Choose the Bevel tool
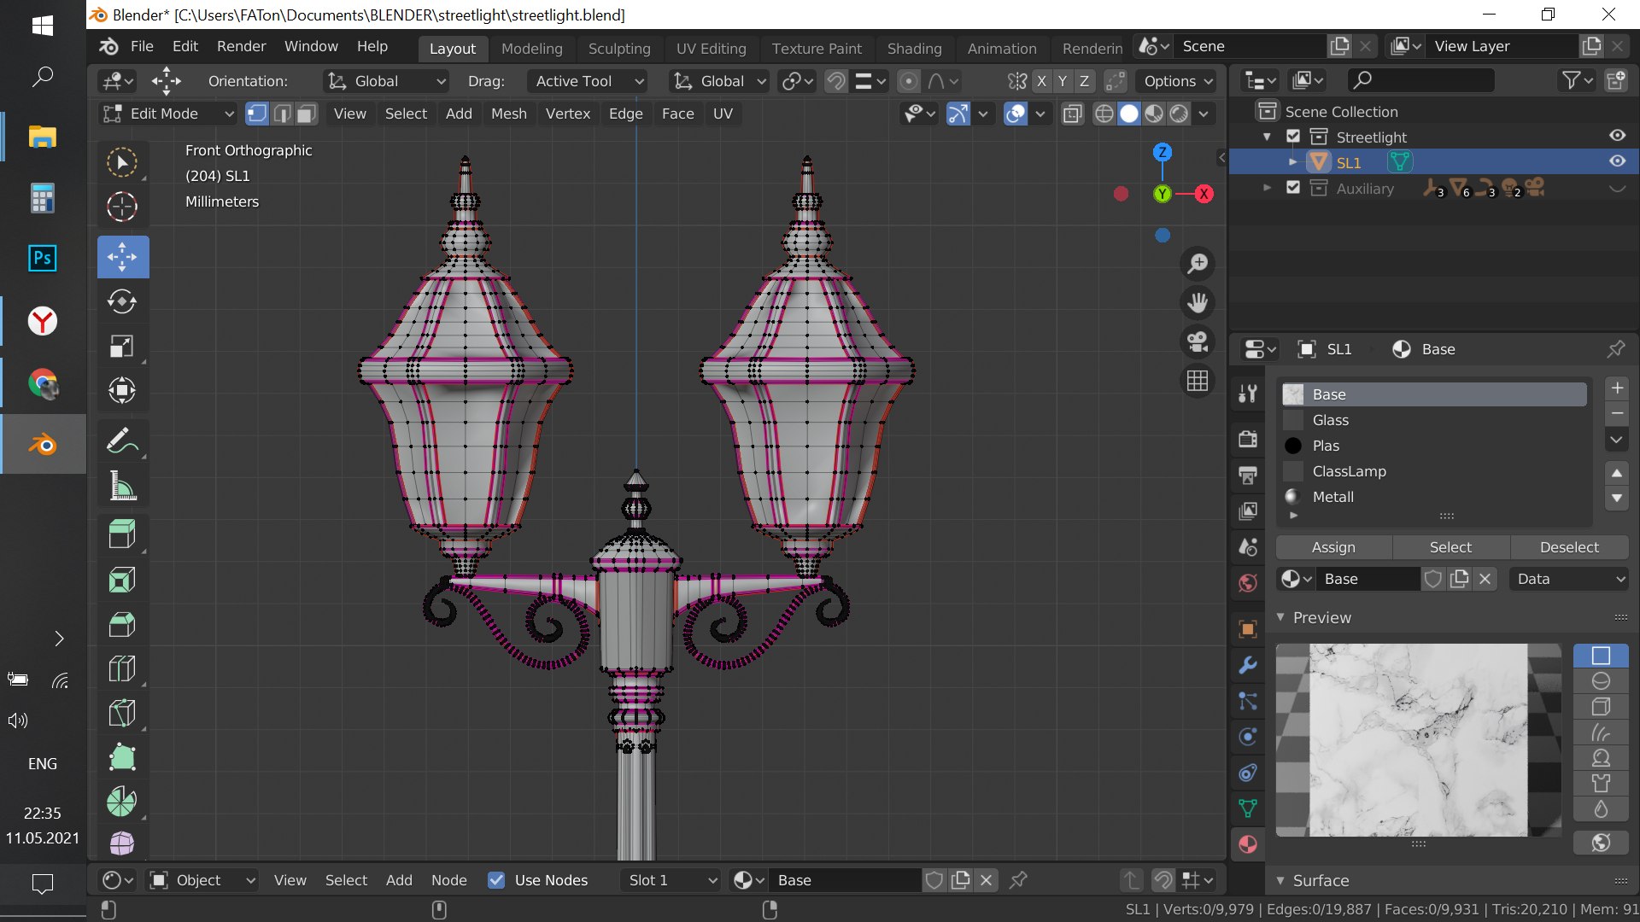Viewport: 1640px width, 922px height. point(122,624)
